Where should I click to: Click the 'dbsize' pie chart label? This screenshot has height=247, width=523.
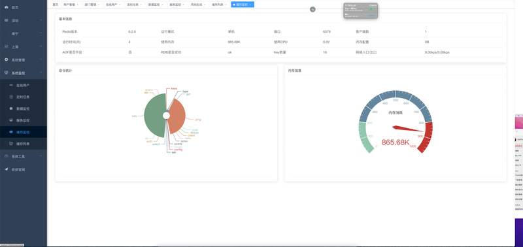pos(194,133)
